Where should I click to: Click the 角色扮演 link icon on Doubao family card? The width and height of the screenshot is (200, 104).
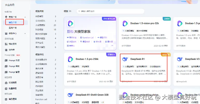click(x=68, y=37)
